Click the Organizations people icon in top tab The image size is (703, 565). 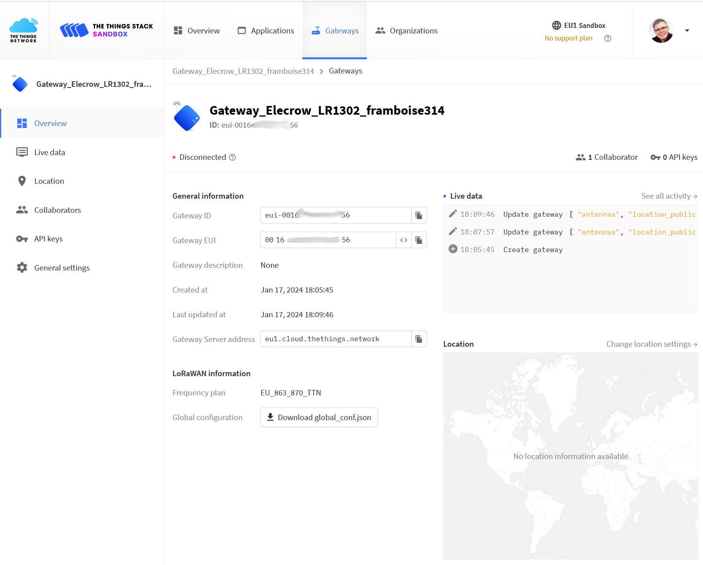(380, 31)
